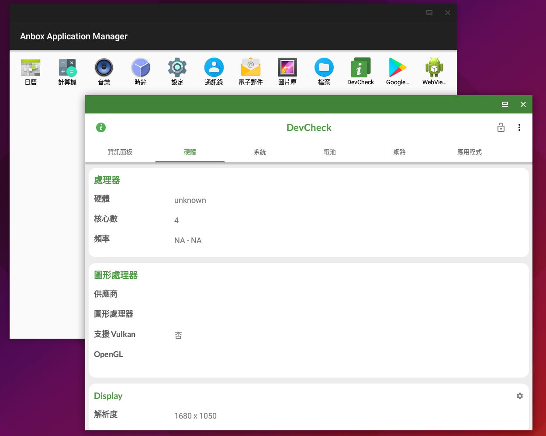Click the DevCheck title text
546x436 pixels.
[309, 127]
